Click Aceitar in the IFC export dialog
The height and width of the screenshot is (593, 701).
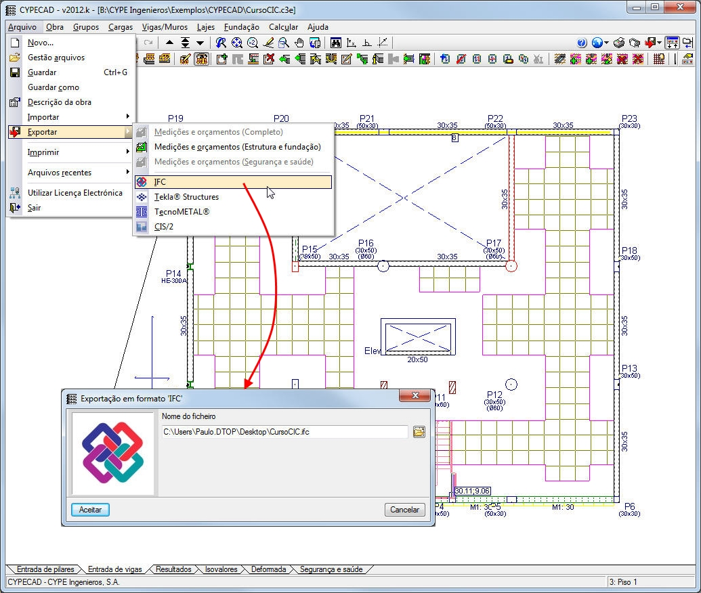click(x=90, y=510)
